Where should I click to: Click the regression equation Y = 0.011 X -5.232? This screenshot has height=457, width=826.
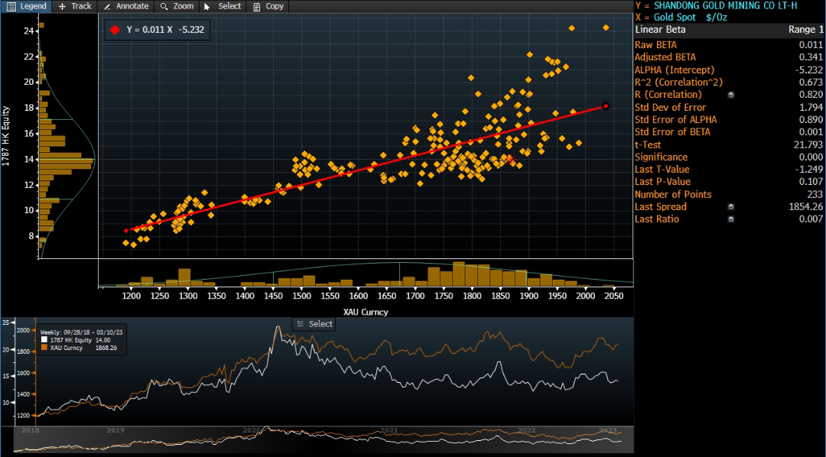click(165, 30)
